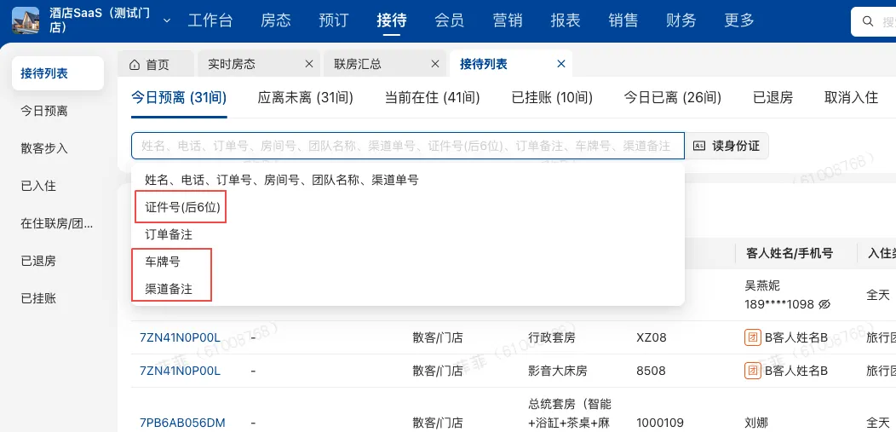This screenshot has height=432, width=896.
Task: Open the 销售 menu
Action: tap(623, 20)
